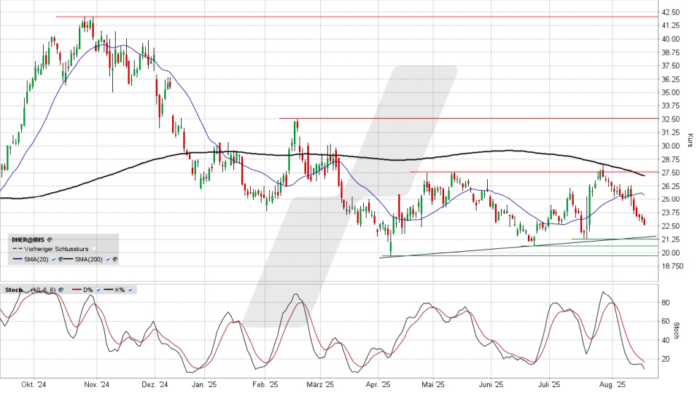Click the 32.50 price axis value
Screen dimensions: 700x393
click(671, 119)
